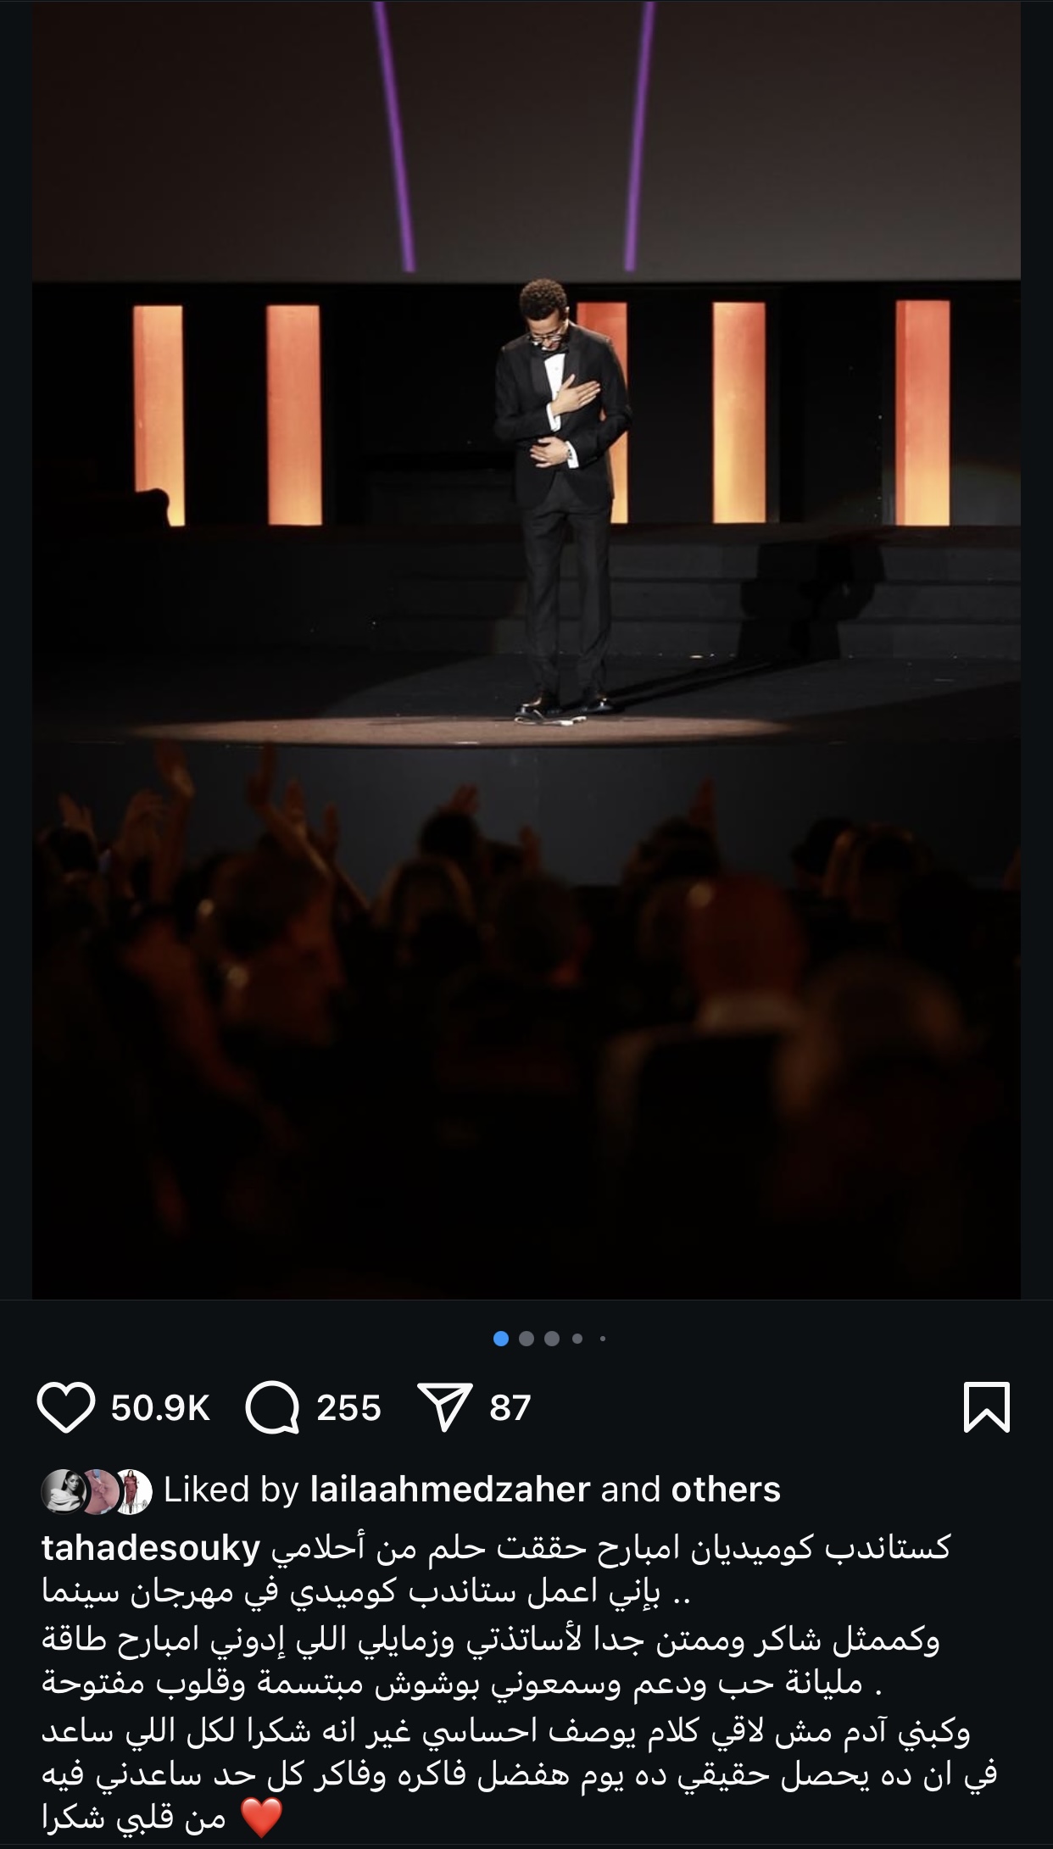Screen dimensions: 1053x1849
Task: Visit the tahadesouky profile from the caption
Action: [x=150, y=1548]
